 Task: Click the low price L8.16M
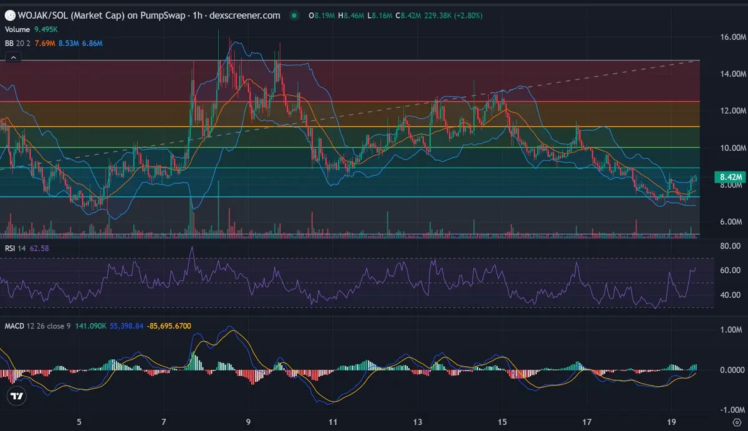379,15
